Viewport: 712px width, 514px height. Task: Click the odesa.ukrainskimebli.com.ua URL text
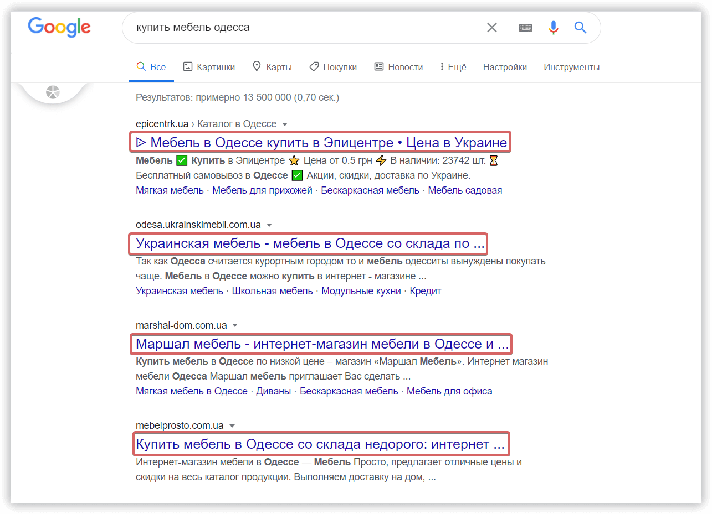coord(198,225)
